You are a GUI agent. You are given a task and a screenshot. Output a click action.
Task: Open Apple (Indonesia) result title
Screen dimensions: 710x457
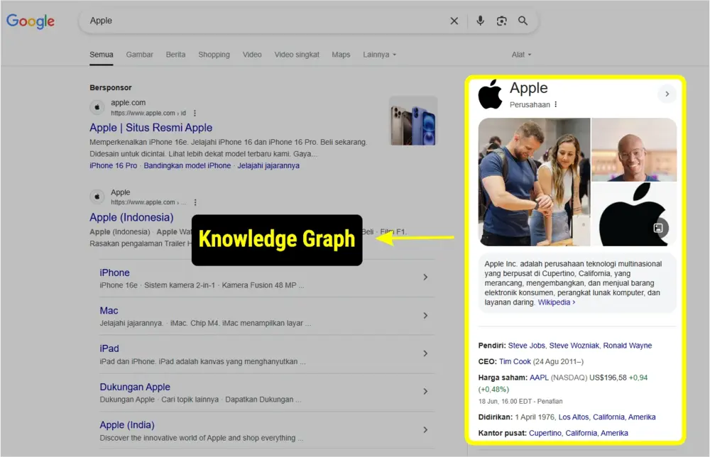pos(131,217)
